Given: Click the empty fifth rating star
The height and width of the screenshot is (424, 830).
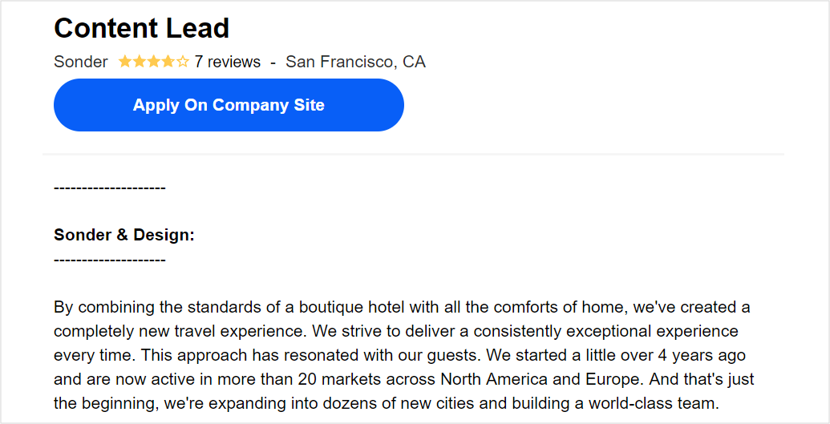Looking at the screenshot, I should point(182,62).
